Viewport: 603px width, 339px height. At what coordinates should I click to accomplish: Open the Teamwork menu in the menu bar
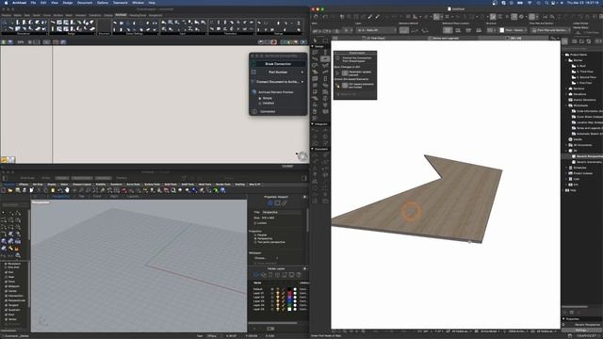click(x=120, y=2)
